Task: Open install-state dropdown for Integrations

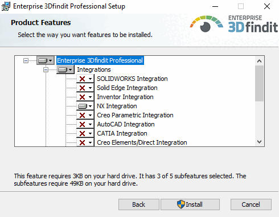Action: (65, 69)
